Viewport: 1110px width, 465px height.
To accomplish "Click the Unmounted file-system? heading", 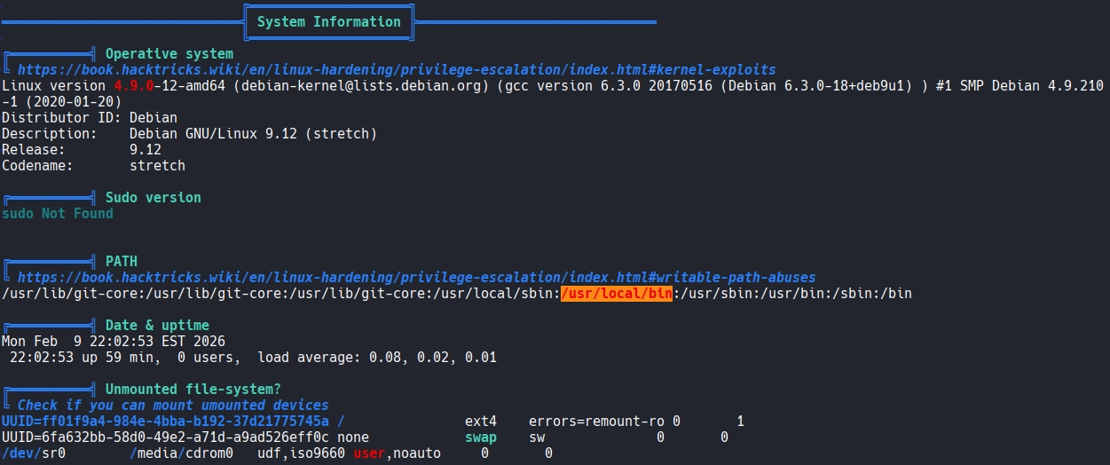I will point(193,389).
